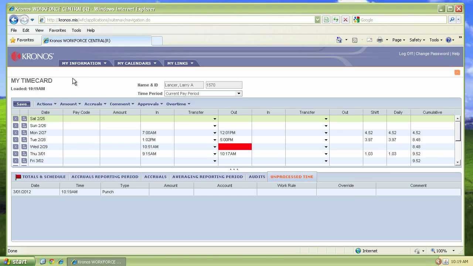473x266 pixels.
Task: Open the Favorites star button
Action: click(x=22, y=40)
